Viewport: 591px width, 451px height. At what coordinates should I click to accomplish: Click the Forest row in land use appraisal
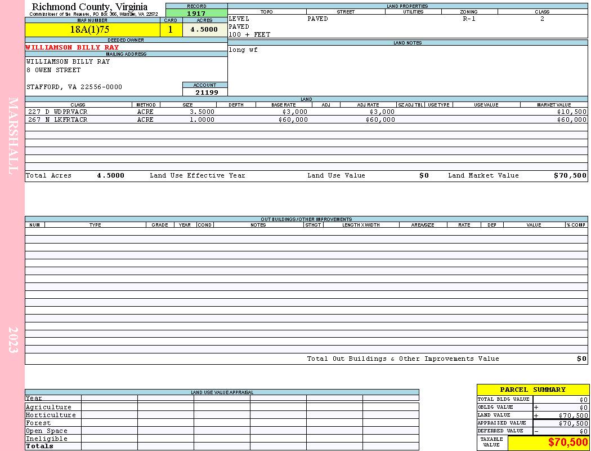[x=222, y=423]
